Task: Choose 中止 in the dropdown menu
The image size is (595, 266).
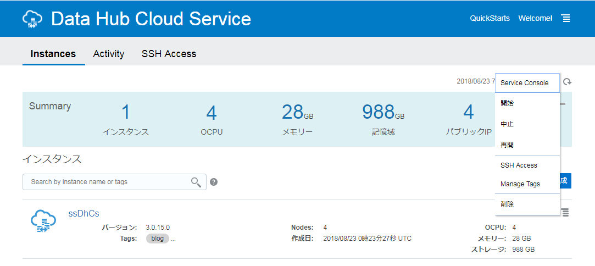Action: pyautogui.click(x=527, y=124)
